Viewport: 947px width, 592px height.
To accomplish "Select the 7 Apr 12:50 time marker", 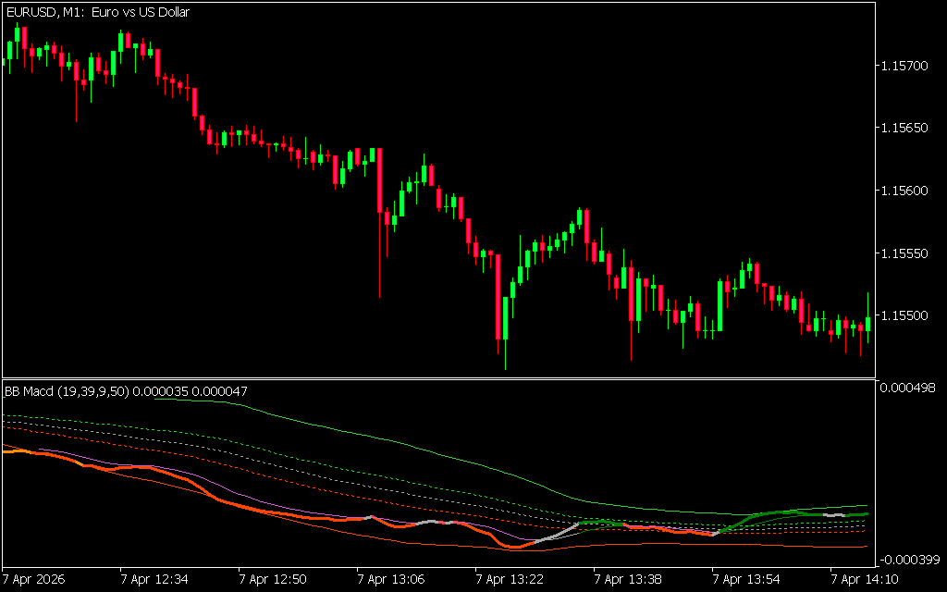I will point(272,579).
